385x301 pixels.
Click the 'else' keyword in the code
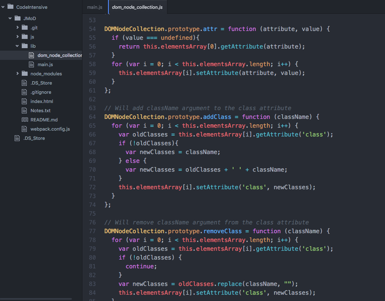tap(133, 161)
